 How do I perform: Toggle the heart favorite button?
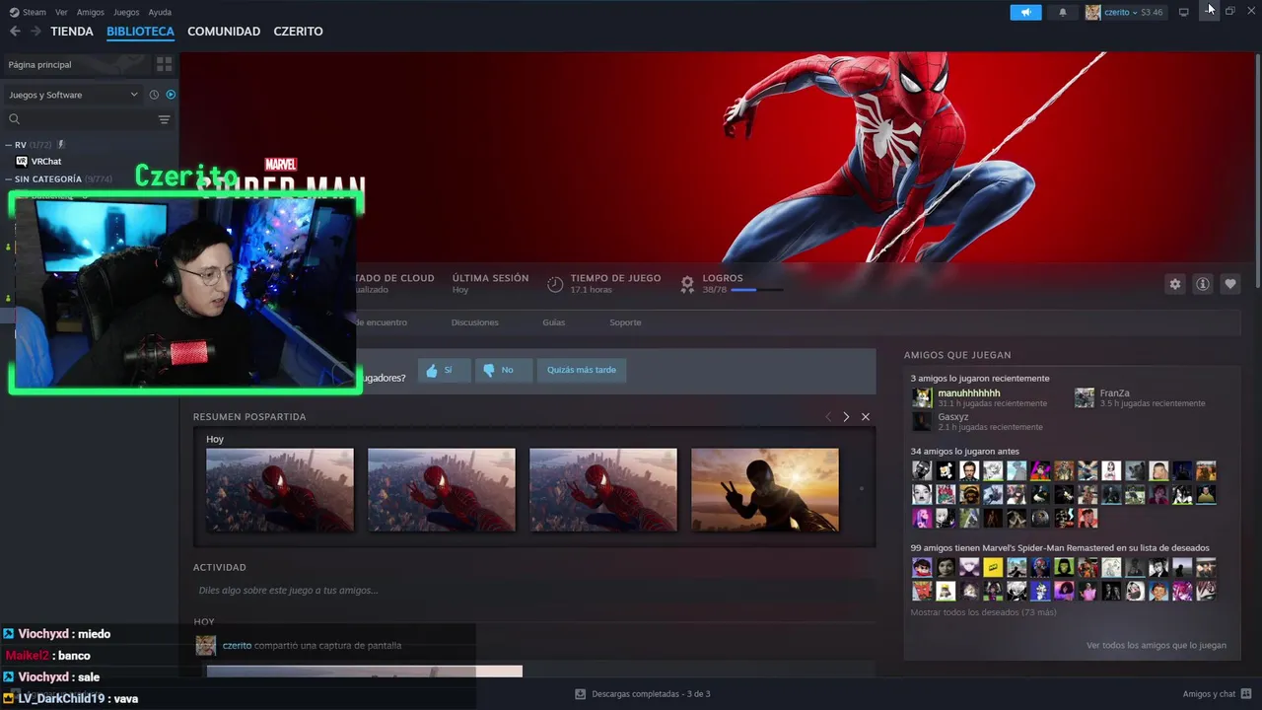pos(1230,284)
